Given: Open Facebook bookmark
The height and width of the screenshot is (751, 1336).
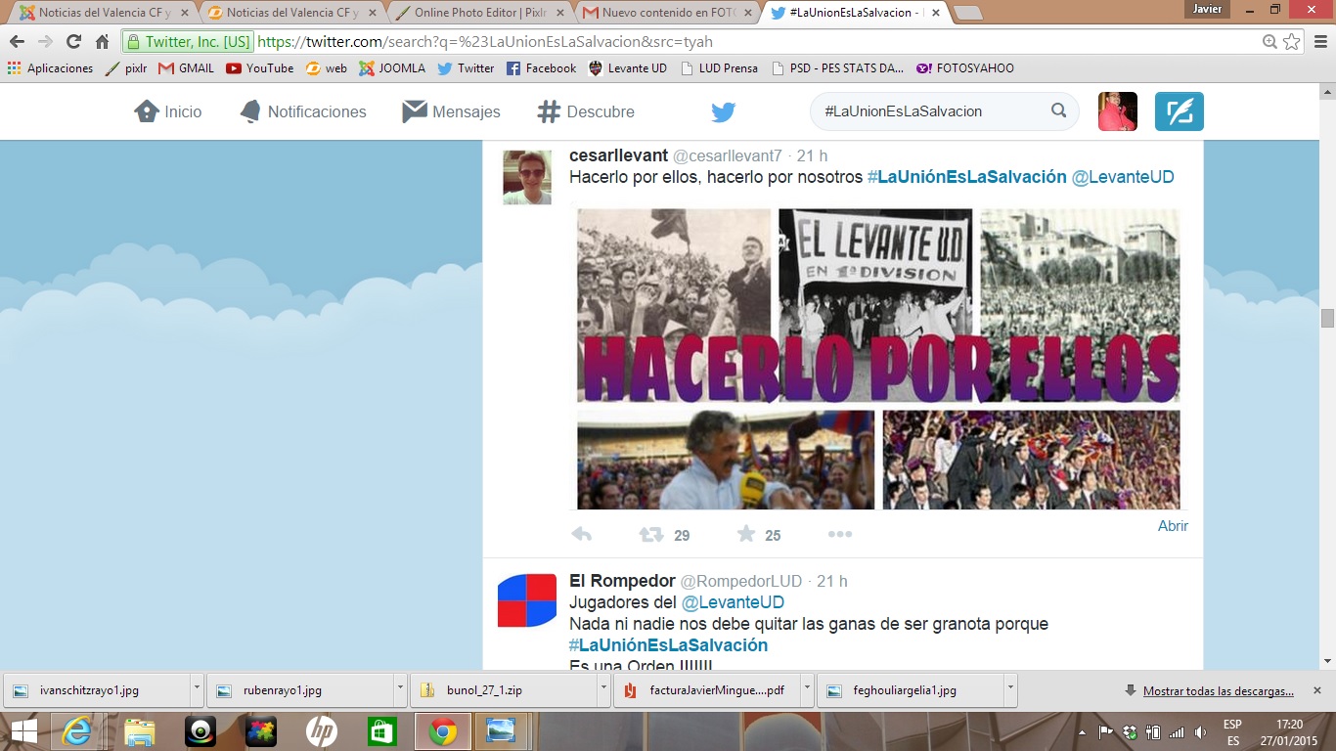Looking at the screenshot, I should [x=541, y=68].
